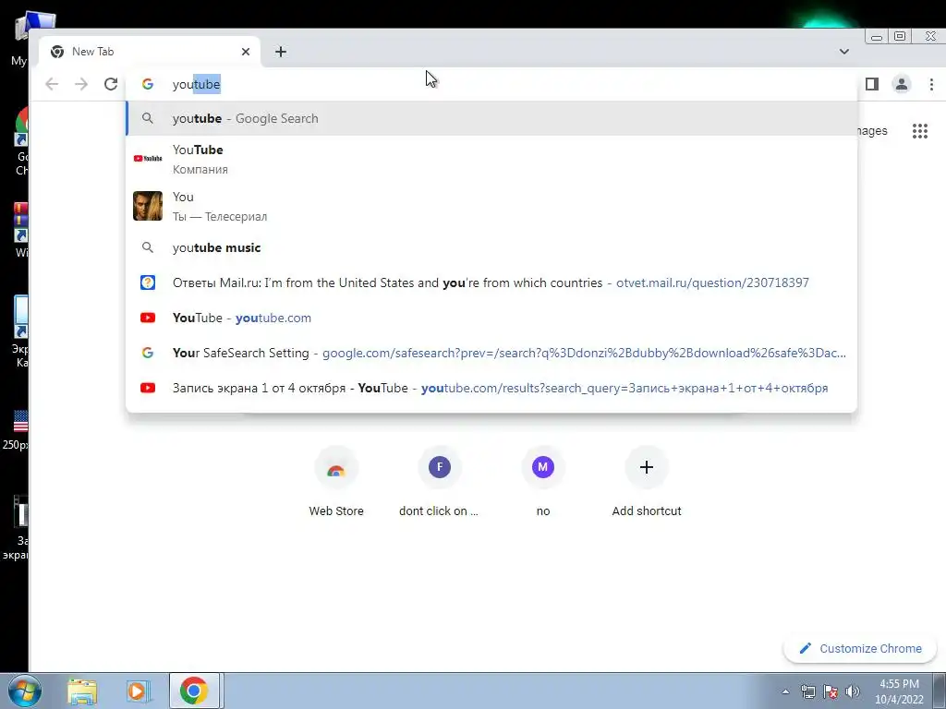Viewport: 946px width, 709px height.
Task: Click the youtube.com link text in suggestion
Action: (x=273, y=318)
